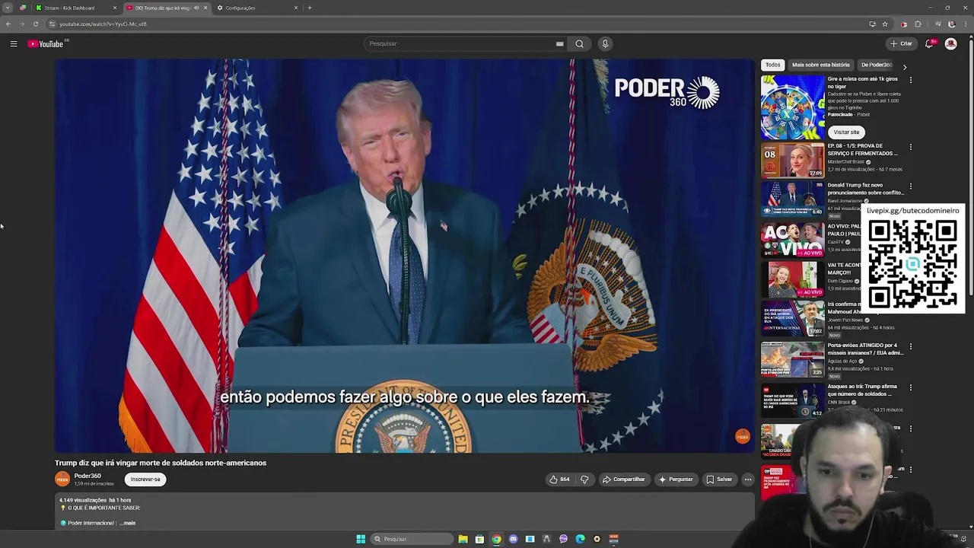
Task: Click 'Visitar site' on the Pixbet ad
Action: click(846, 132)
